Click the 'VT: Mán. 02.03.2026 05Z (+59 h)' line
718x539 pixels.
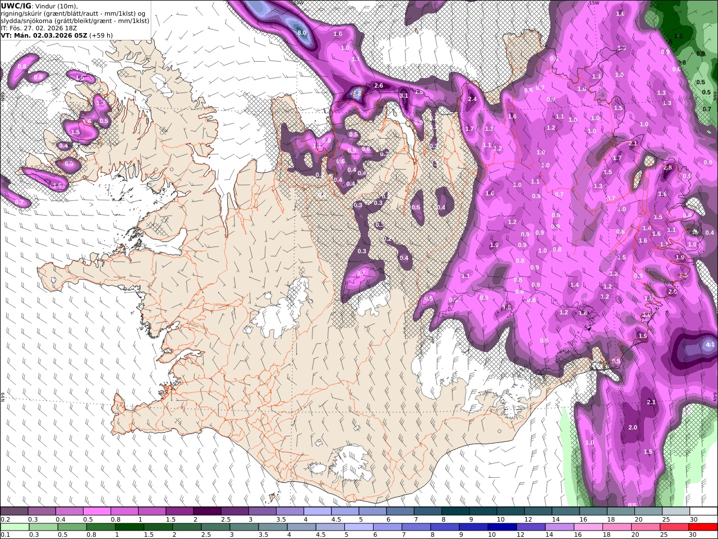[x=57, y=35]
